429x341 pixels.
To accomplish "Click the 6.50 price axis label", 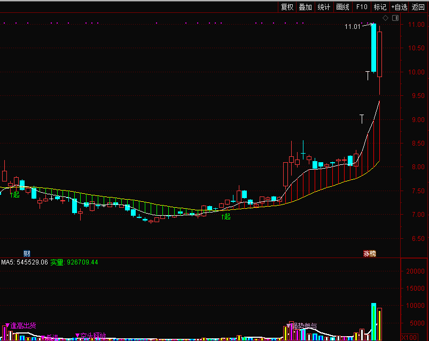I will pos(418,238).
